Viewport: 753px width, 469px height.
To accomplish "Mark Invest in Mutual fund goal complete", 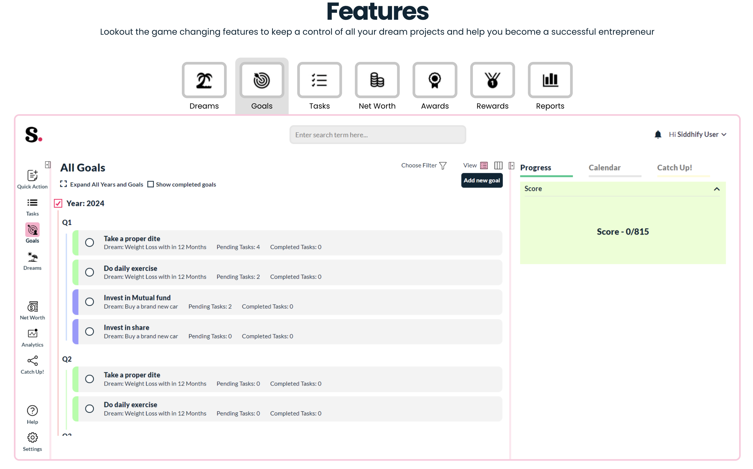I will pyautogui.click(x=89, y=302).
